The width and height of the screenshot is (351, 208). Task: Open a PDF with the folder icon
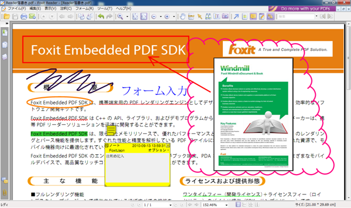6,16
